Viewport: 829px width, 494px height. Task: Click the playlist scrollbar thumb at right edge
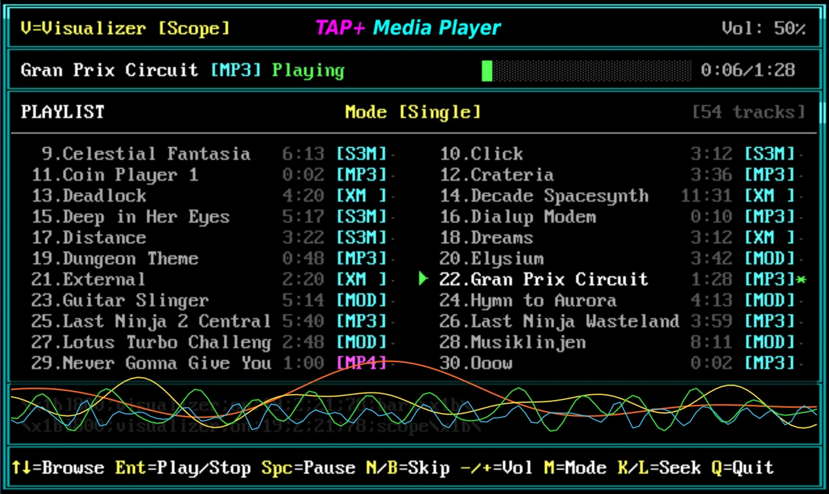pos(821,111)
